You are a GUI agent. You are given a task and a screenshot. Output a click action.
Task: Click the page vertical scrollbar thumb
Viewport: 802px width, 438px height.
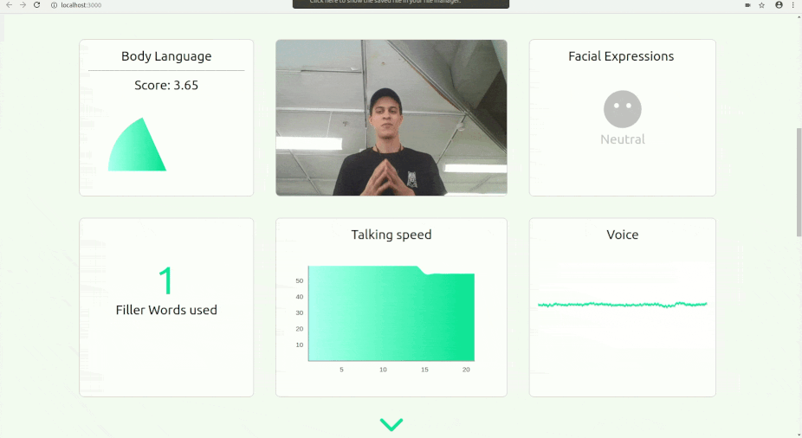tap(799, 182)
